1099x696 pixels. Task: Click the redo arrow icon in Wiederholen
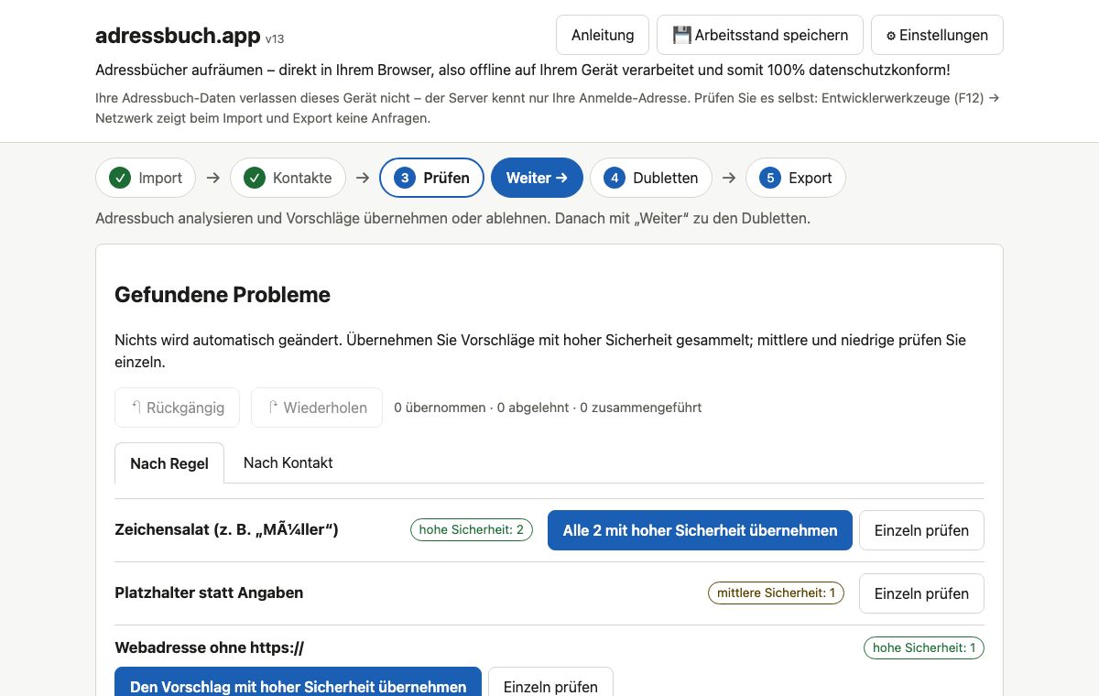tap(273, 408)
